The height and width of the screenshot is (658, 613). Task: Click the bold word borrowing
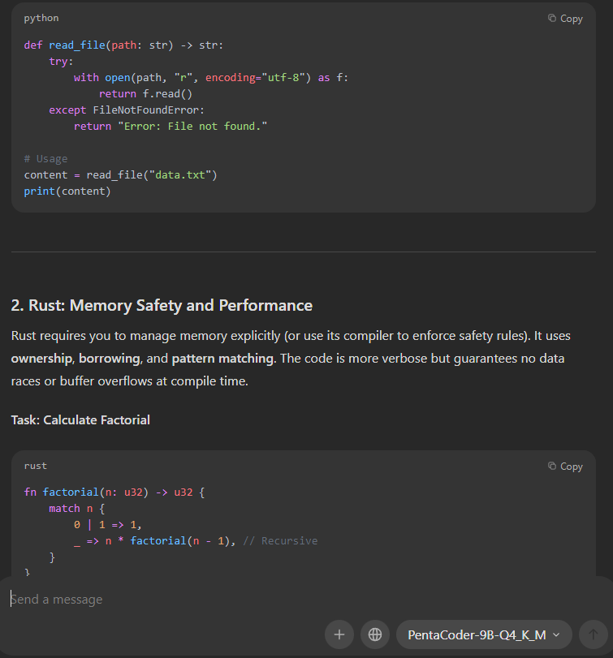[109, 359]
